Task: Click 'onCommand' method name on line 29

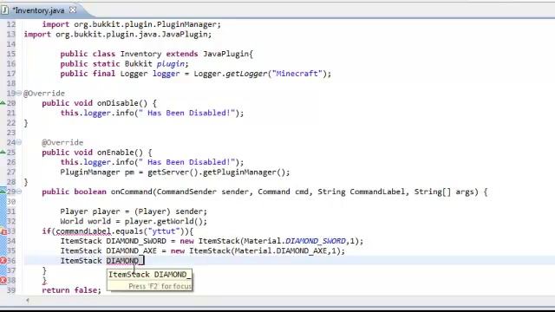Action: coord(132,192)
